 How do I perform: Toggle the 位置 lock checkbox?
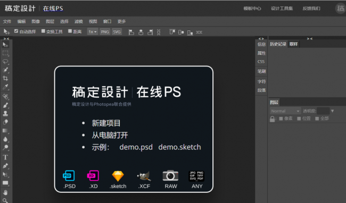pyautogui.click(x=299, y=119)
